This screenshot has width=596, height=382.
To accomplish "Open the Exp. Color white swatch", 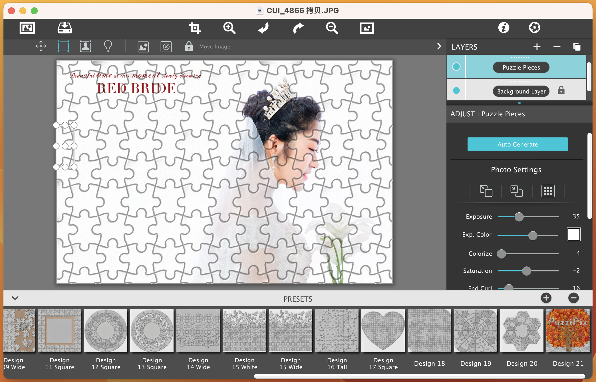I will pyautogui.click(x=573, y=234).
